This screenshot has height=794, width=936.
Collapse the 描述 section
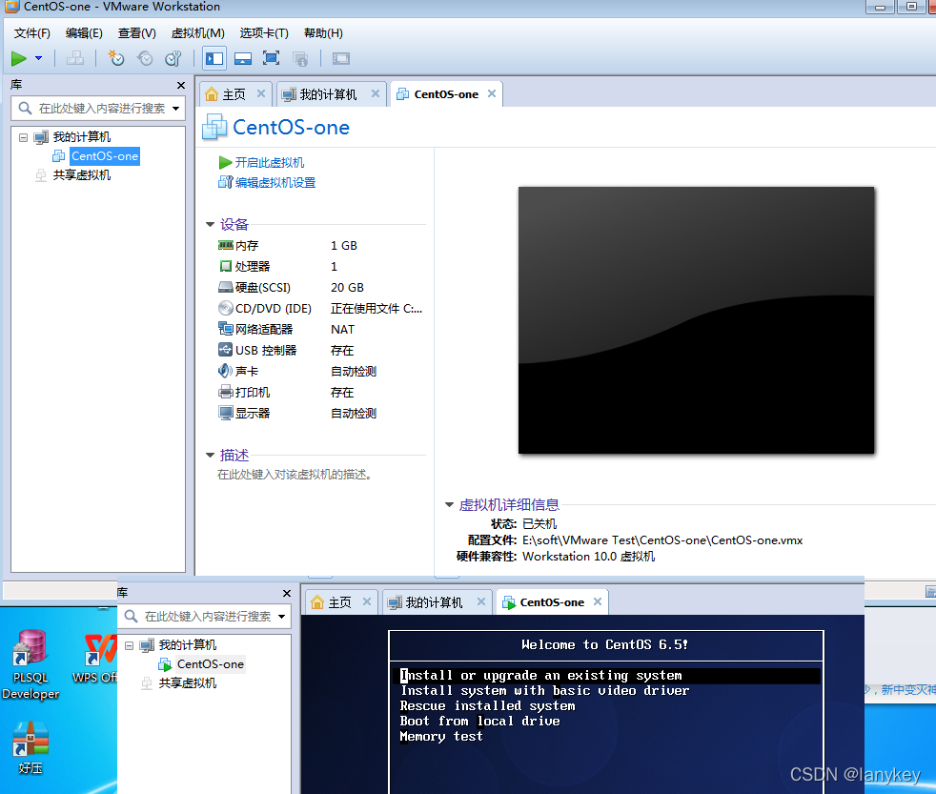210,456
